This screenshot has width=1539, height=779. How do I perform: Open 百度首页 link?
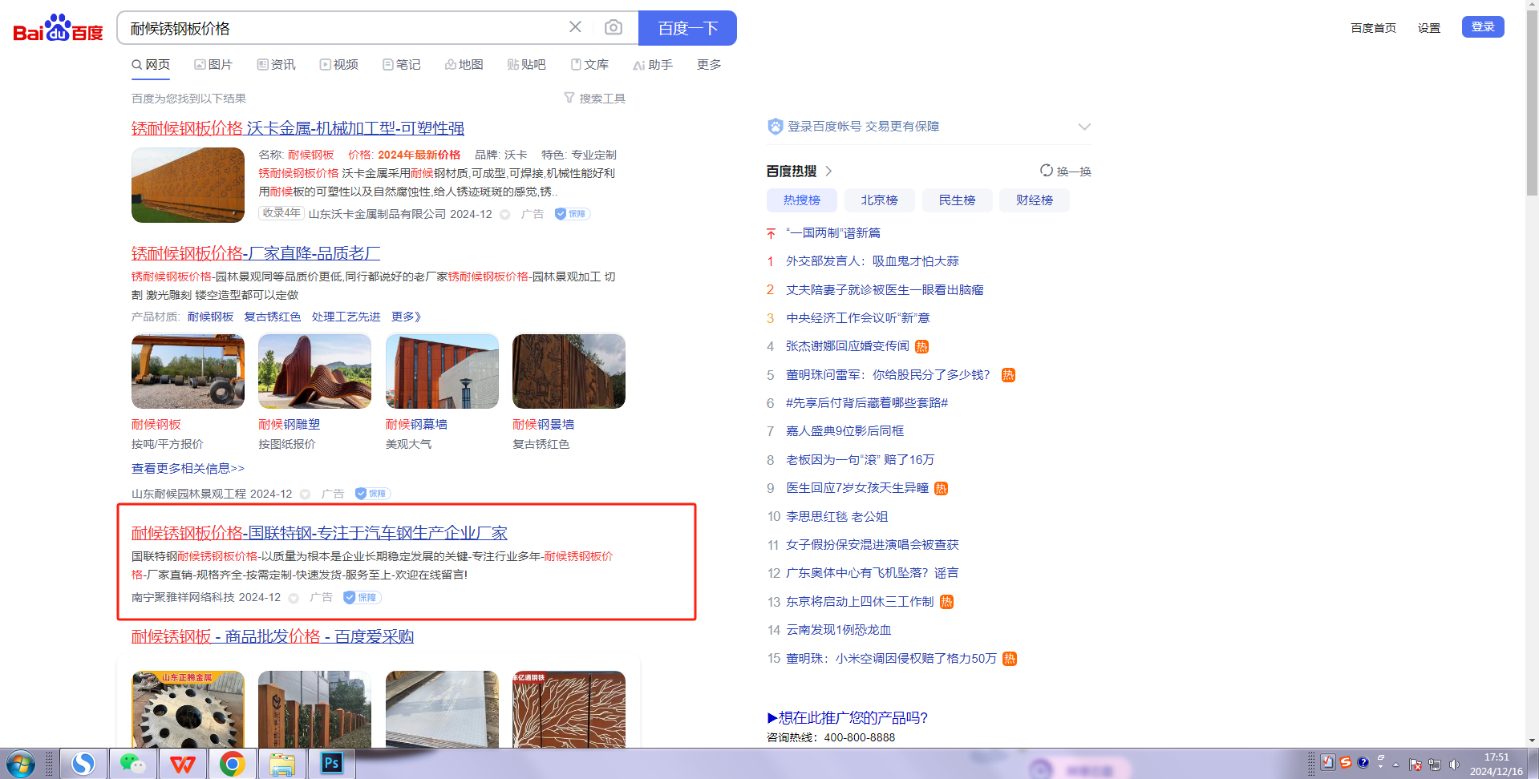(1373, 28)
